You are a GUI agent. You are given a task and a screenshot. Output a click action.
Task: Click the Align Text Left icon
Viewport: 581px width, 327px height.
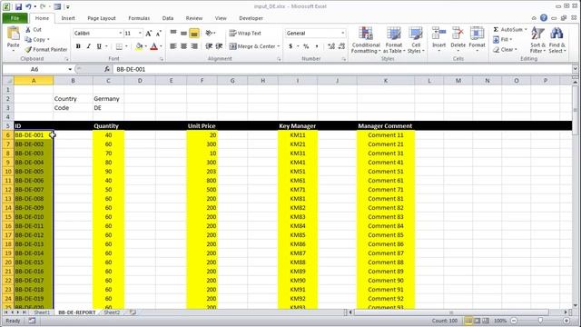173,46
